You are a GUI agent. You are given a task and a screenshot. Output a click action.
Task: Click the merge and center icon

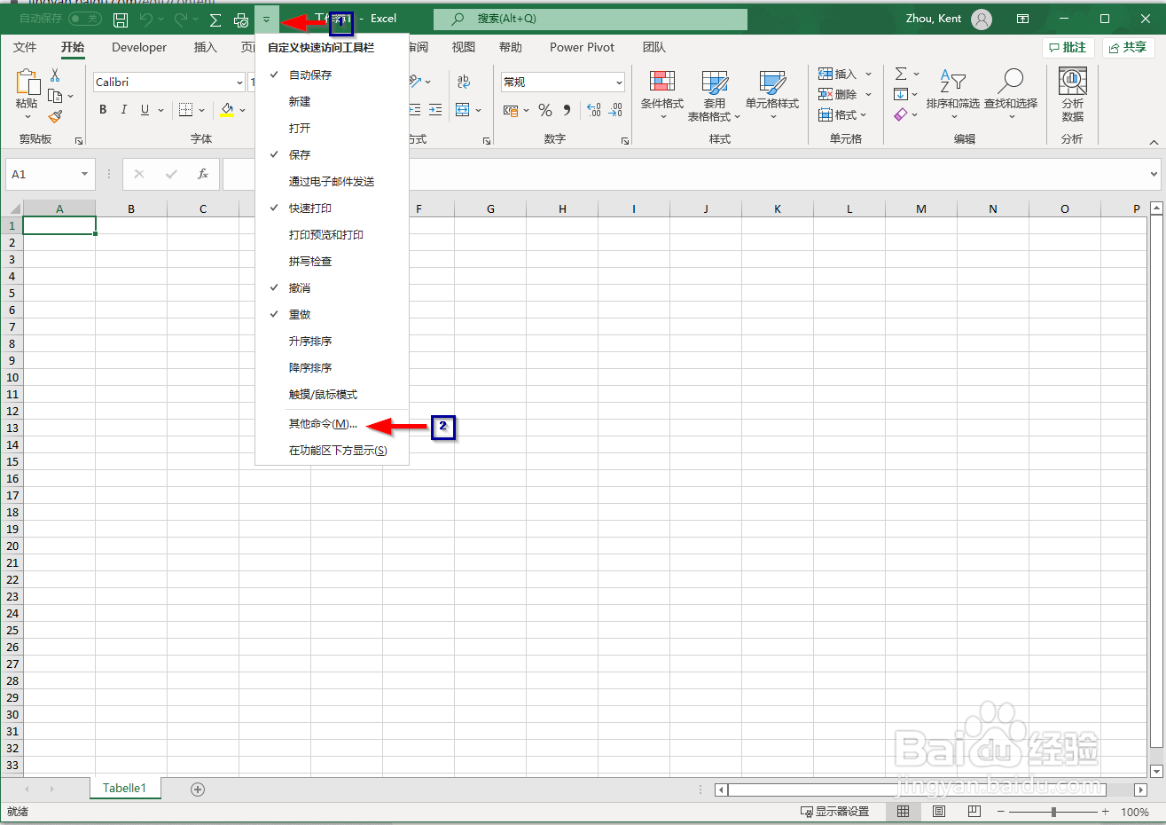[463, 110]
